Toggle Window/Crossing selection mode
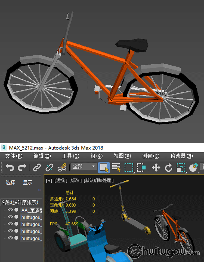204x262 pixels. click(x=141, y=167)
